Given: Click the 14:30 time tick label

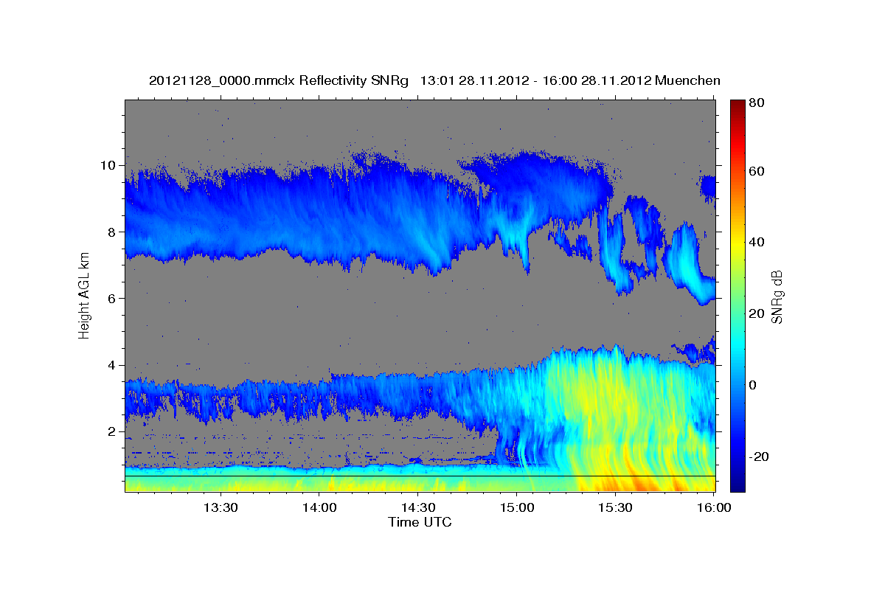Looking at the screenshot, I should pyautogui.click(x=417, y=507).
